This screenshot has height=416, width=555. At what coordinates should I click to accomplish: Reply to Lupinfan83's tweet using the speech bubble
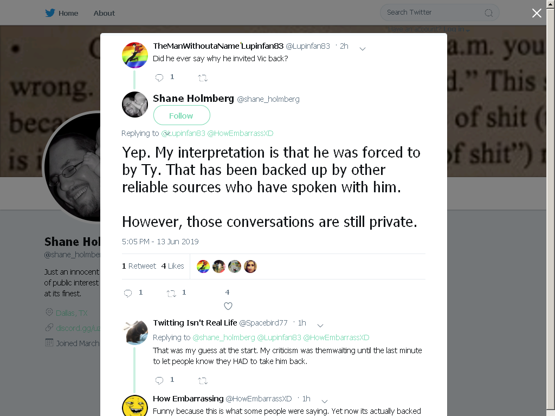pos(159,77)
